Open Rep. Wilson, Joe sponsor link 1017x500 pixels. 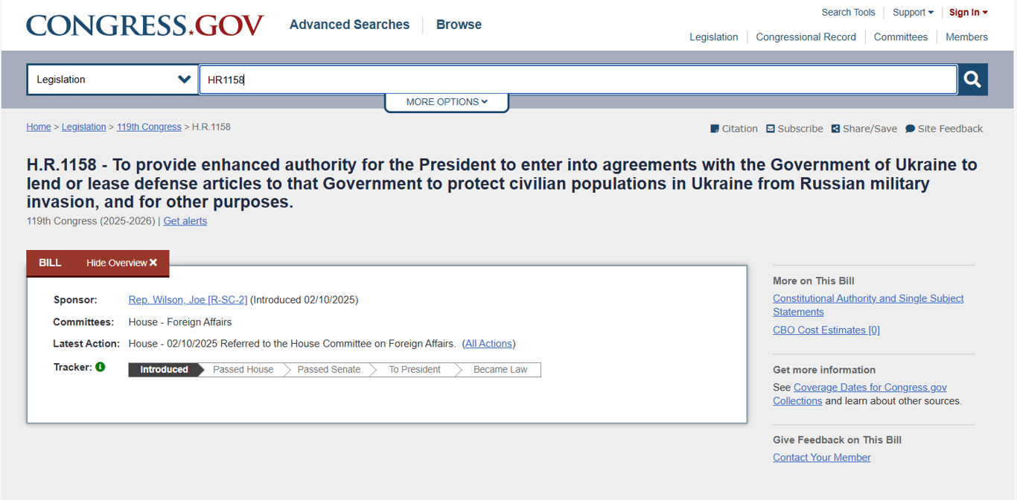[188, 300]
